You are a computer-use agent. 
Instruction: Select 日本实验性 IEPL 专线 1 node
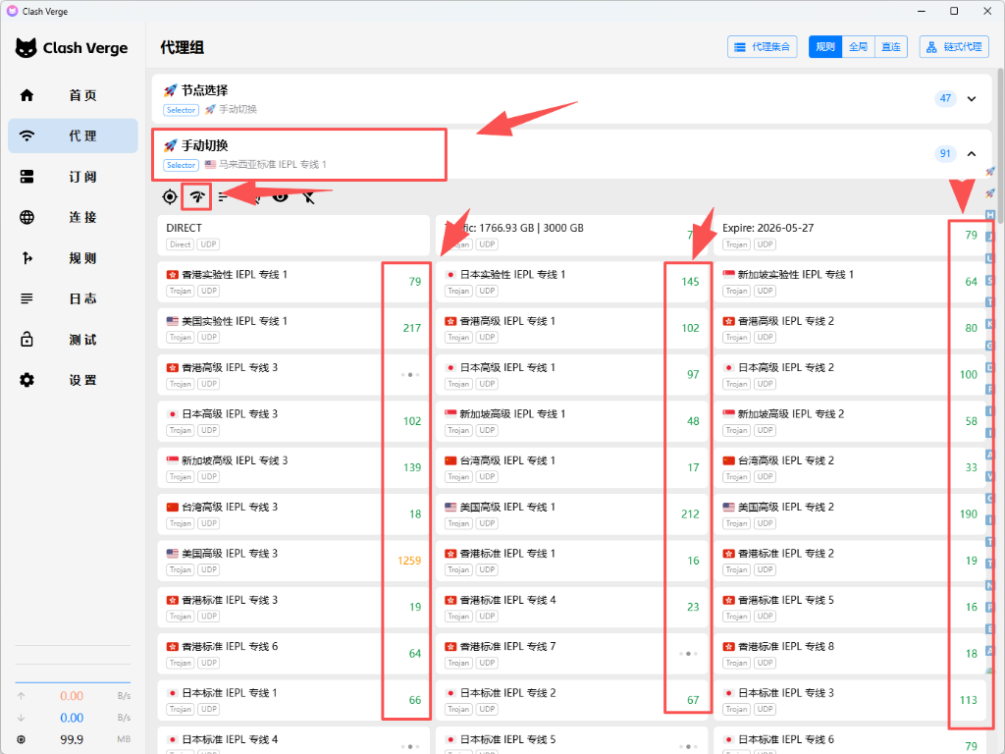572,282
